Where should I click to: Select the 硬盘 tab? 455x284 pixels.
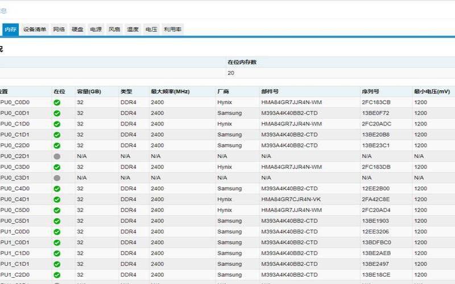coord(77,30)
